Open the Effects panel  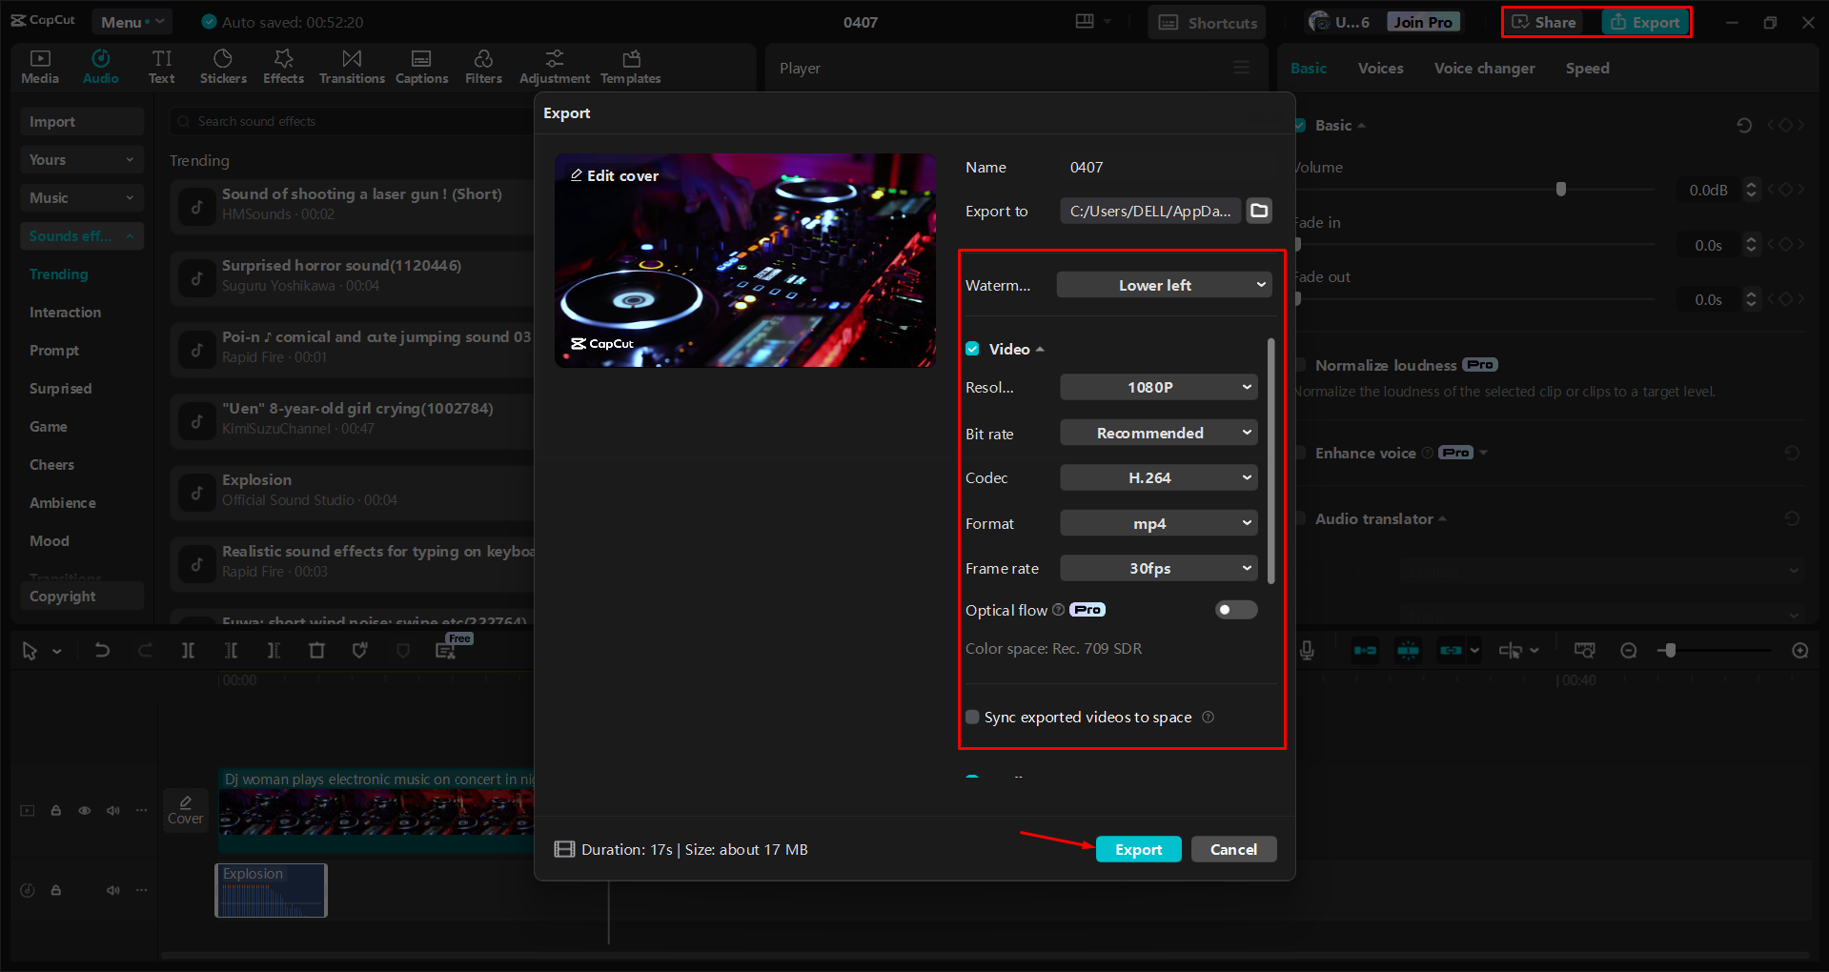click(x=283, y=66)
